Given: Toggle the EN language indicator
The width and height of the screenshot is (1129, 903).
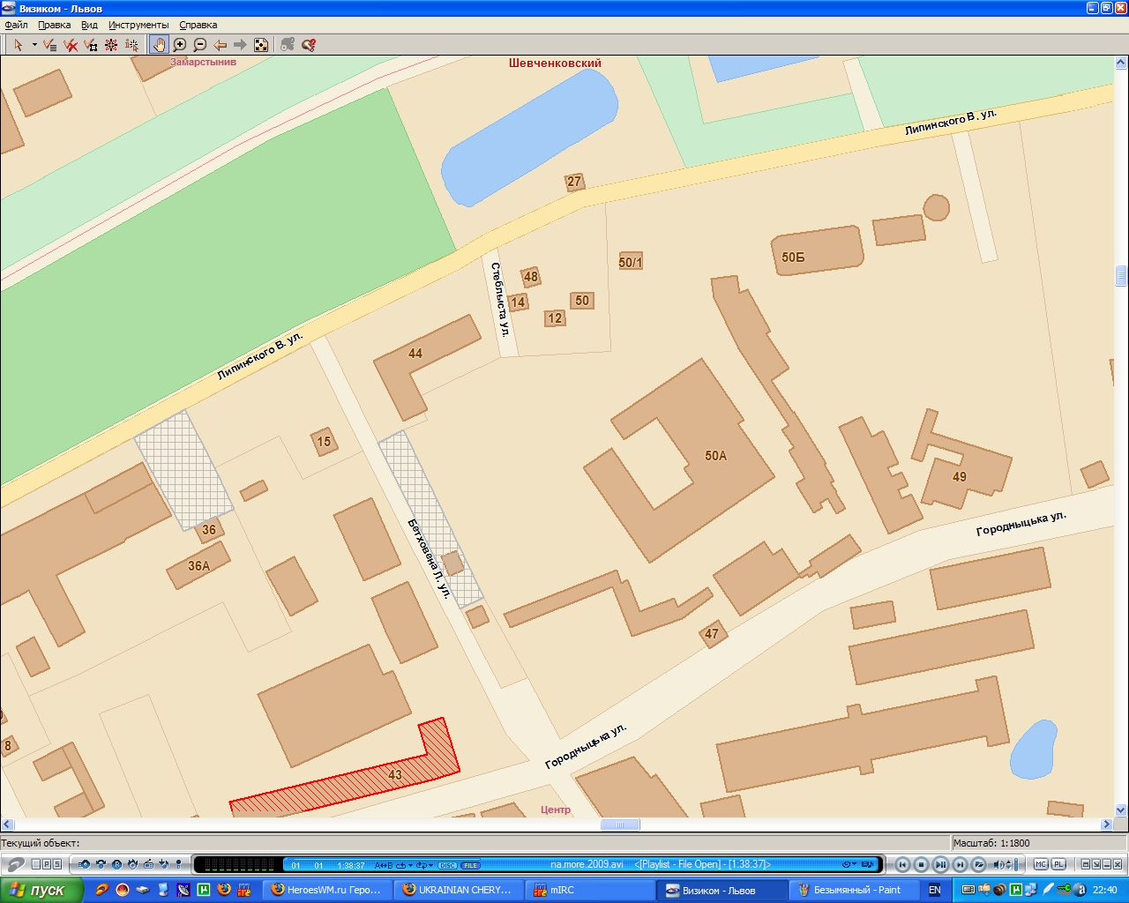Looking at the screenshot, I should [x=934, y=890].
